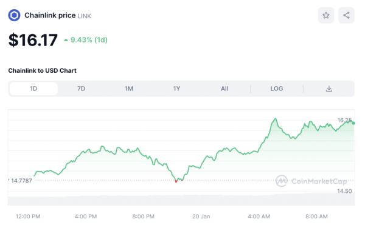Click the 14.50 axis label
Viewport: 365px width, 225px height.
pos(344,191)
